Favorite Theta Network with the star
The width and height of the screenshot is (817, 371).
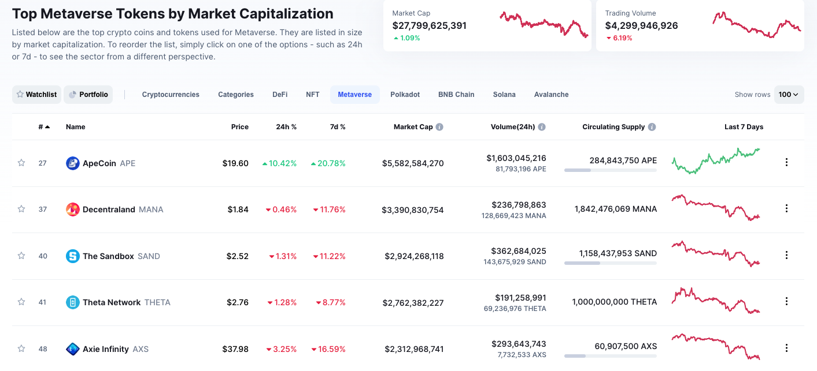pyautogui.click(x=21, y=302)
